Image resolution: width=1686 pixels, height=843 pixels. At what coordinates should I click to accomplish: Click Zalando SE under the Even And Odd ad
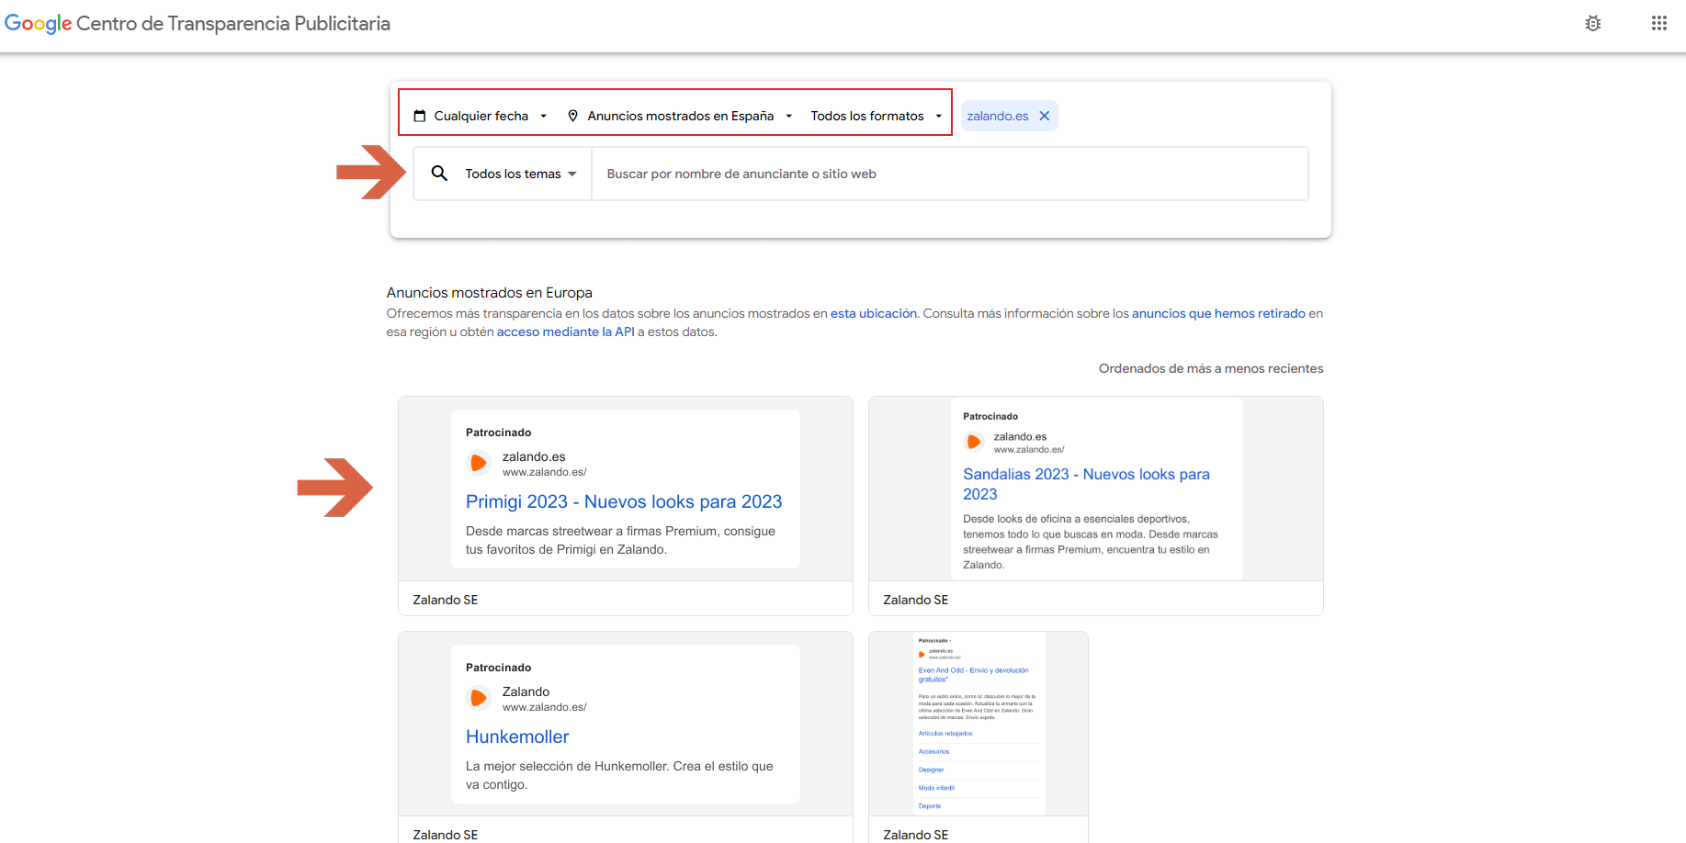916,834
